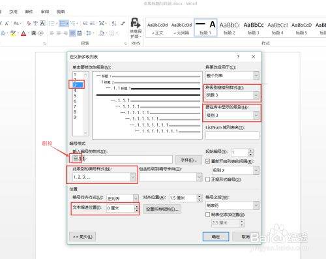Click the Less button in the dialog
326x259 pixels.
click(x=82, y=237)
